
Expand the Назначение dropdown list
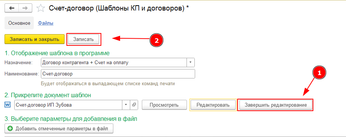pos(191,62)
